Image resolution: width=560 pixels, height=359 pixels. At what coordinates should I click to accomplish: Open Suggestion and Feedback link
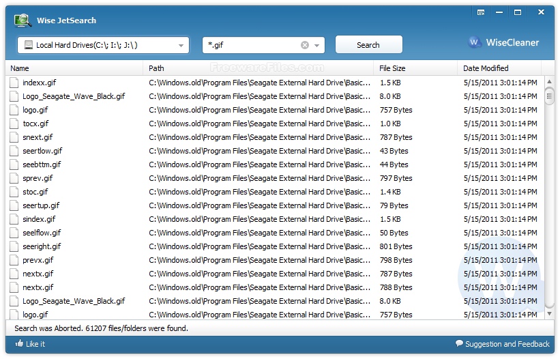pos(507,343)
